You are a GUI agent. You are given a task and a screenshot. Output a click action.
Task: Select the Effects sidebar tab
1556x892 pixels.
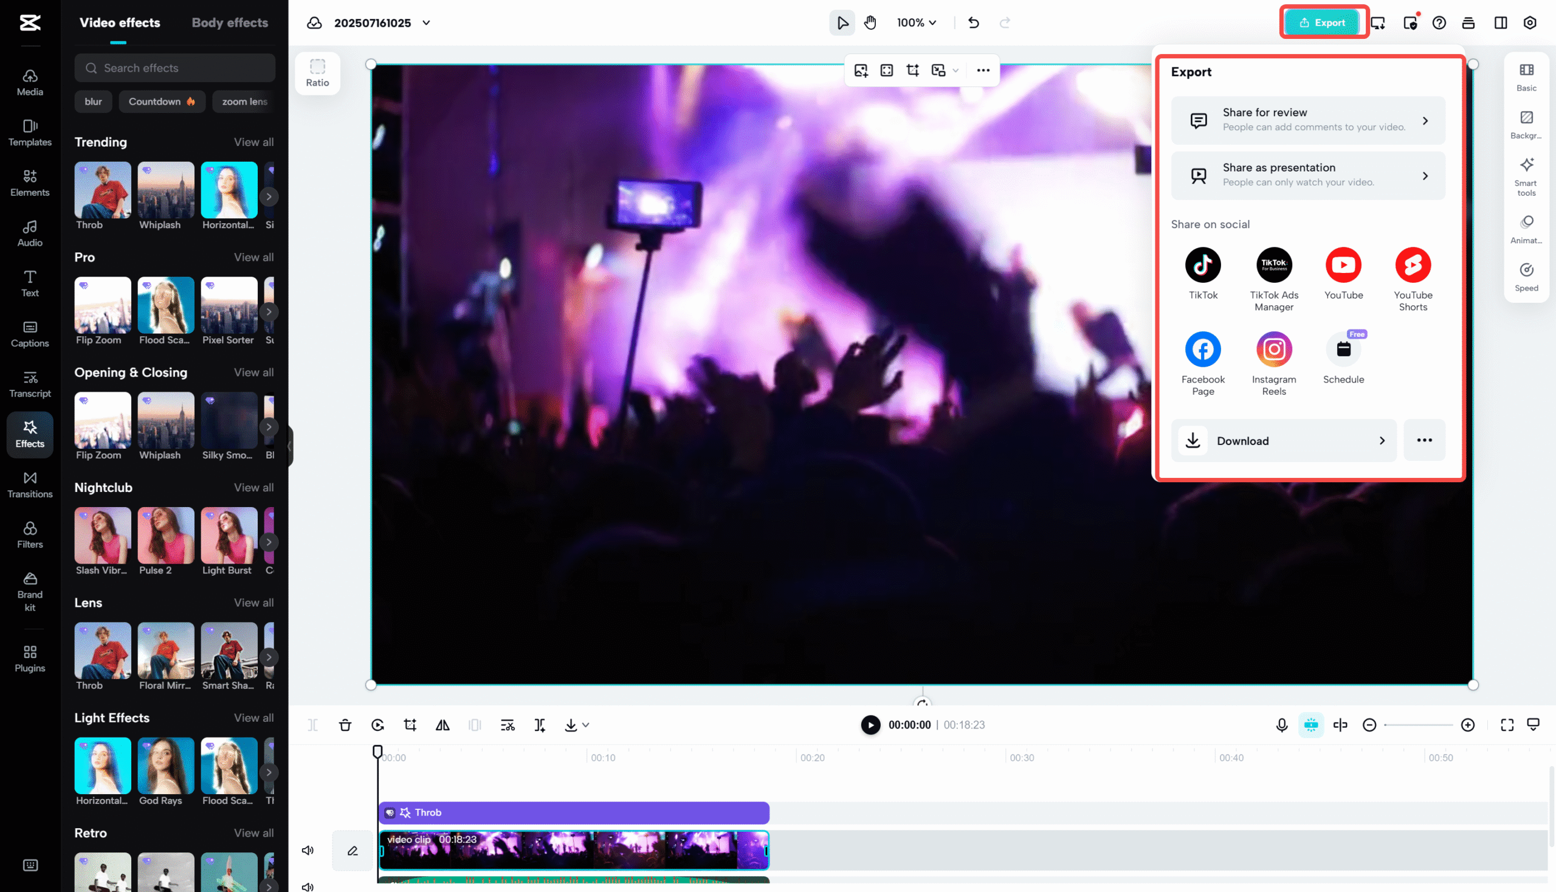[30, 434]
